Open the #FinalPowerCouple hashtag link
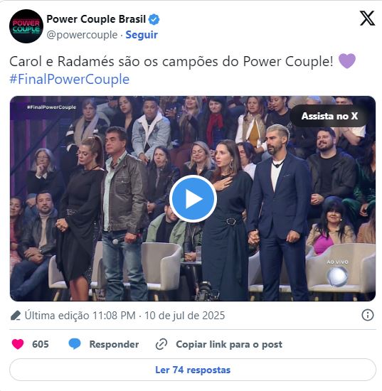Image resolution: width=382 pixels, height=391 pixels. [70, 80]
